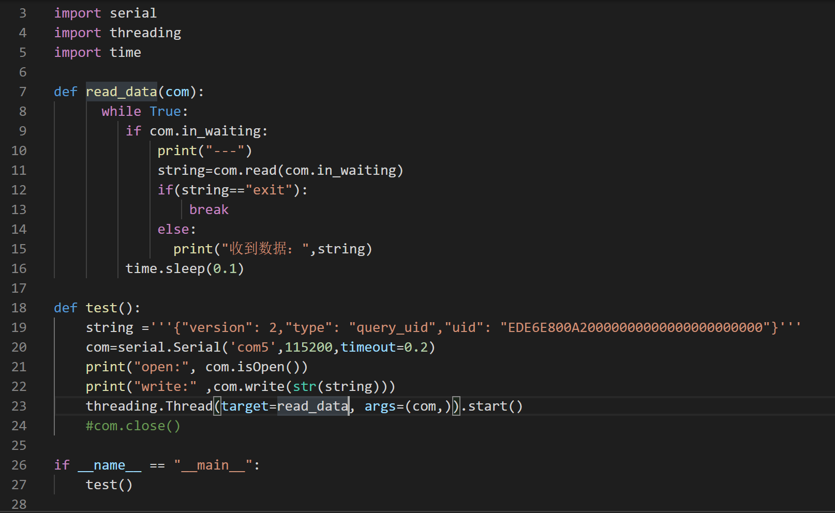Screen dimensions: 835x513
Task: Click the "exit" string literal
Action: 269,190
